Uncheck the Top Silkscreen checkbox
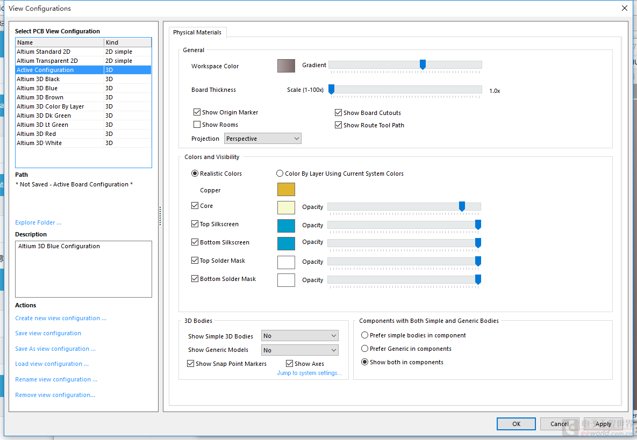Viewport: 637px width, 440px height. pos(195,223)
